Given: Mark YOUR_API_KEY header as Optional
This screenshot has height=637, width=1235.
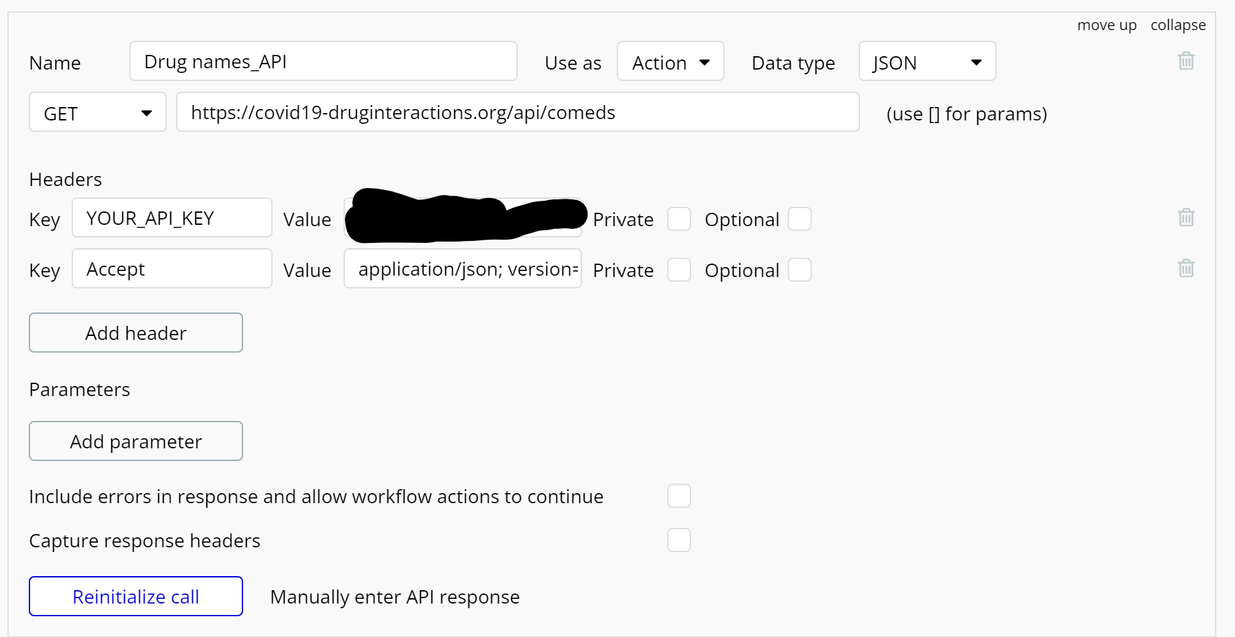Looking at the screenshot, I should tap(800, 219).
